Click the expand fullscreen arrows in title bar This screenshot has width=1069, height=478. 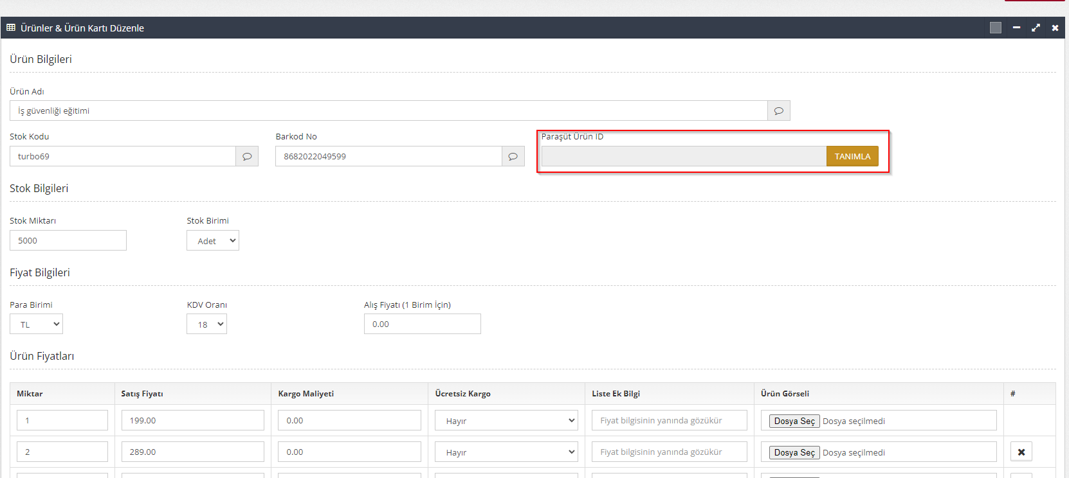[1036, 28]
